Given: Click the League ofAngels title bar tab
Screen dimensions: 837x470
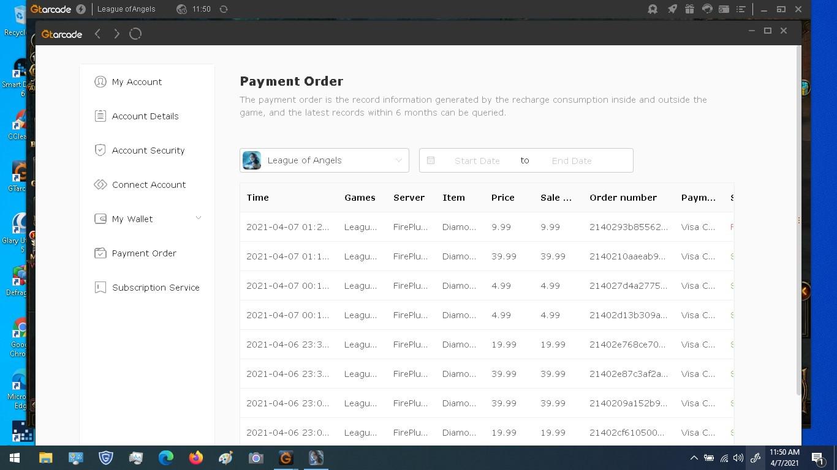Looking at the screenshot, I should point(126,9).
